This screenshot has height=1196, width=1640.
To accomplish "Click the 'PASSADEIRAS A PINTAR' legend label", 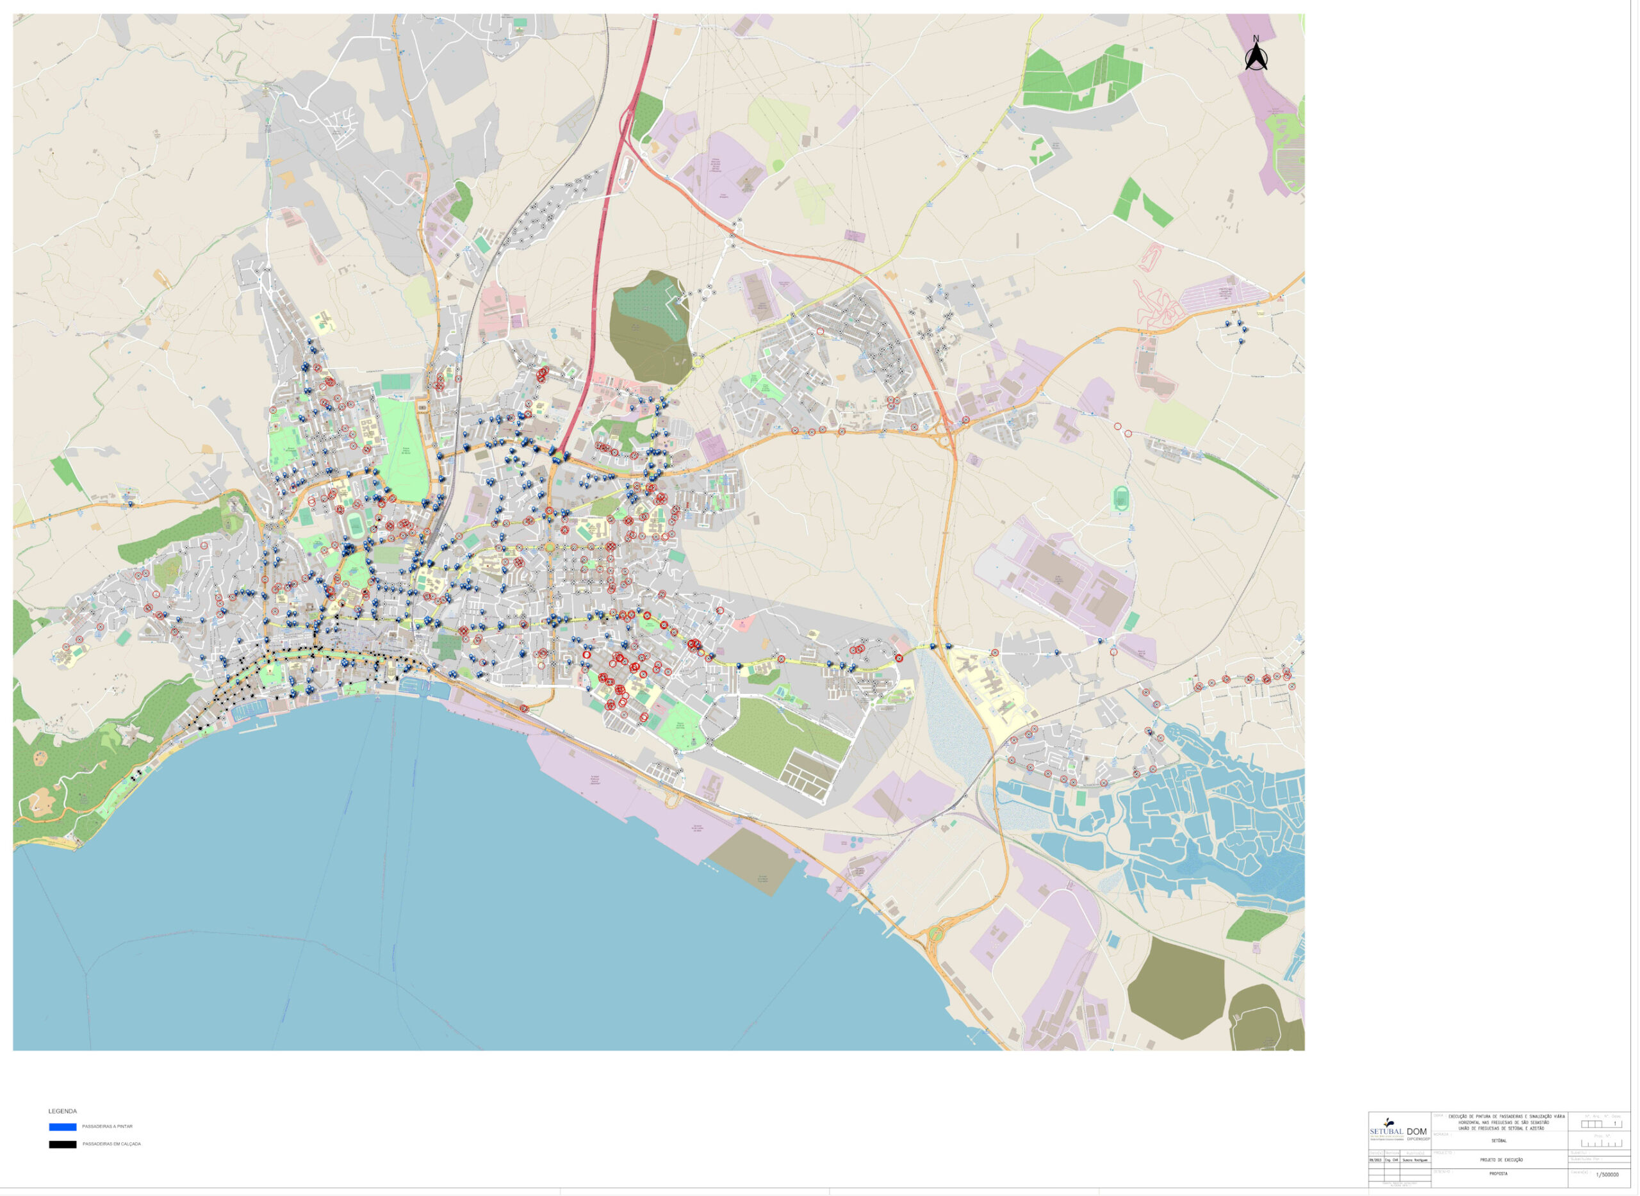I will coord(107,1127).
